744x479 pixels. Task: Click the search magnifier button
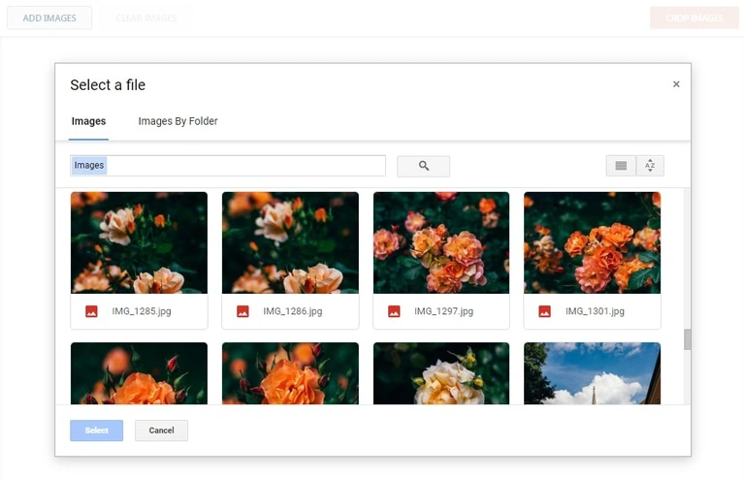pyautogui.click(x=423, y=166)
